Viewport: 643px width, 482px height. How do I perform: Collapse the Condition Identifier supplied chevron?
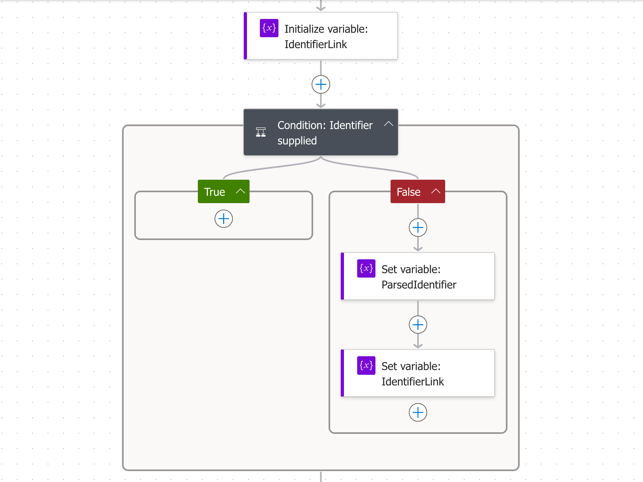389,124
